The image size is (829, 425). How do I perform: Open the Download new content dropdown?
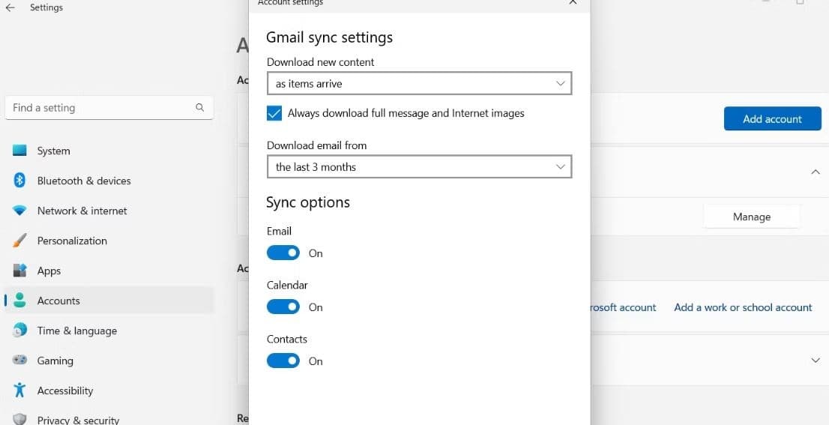tap(419, 83)
